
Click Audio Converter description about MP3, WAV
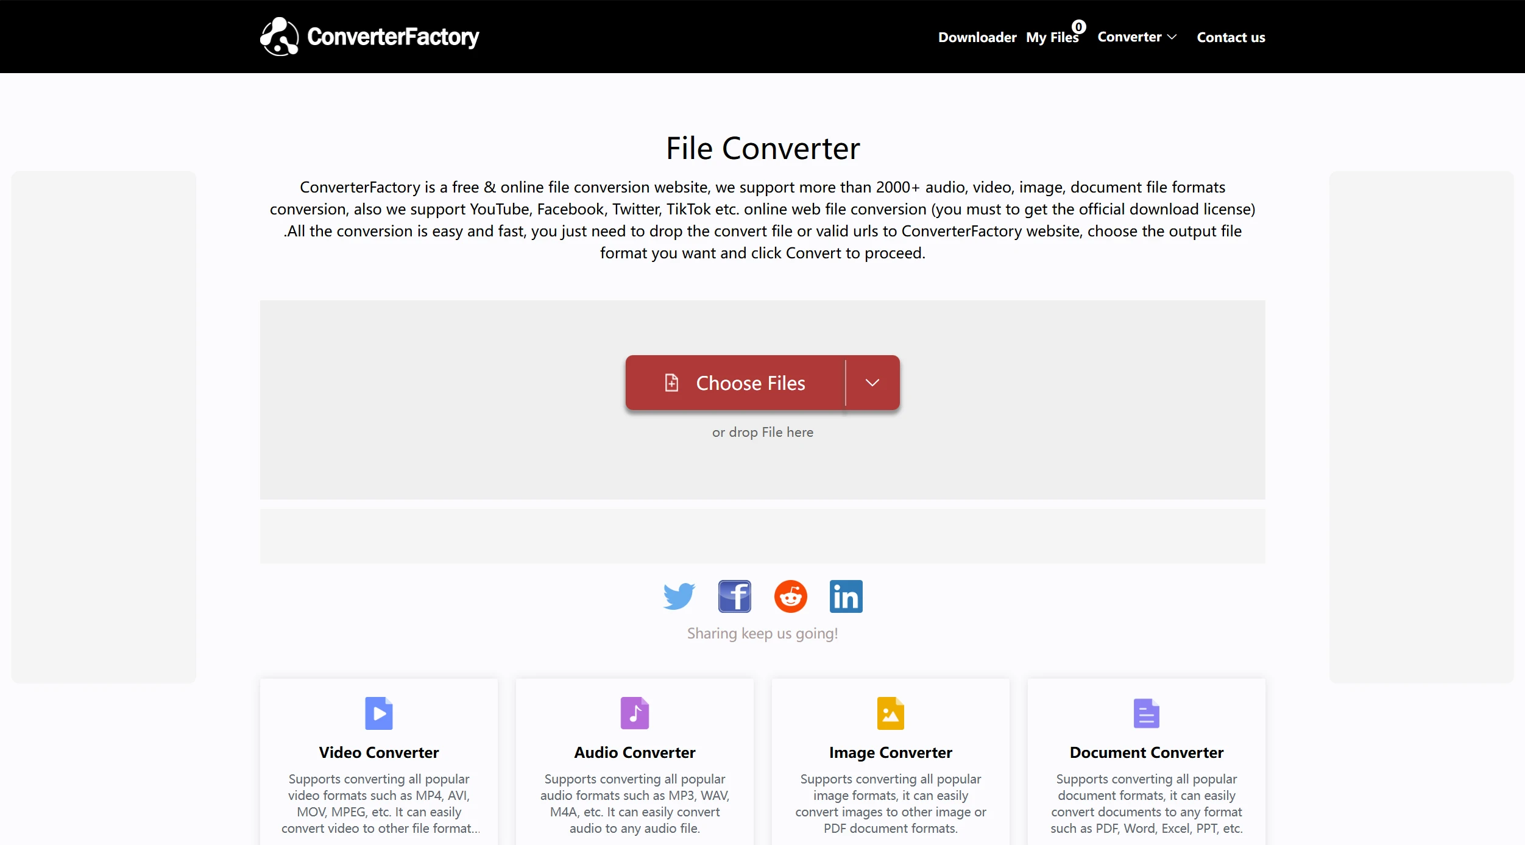[x=635, y=804]
